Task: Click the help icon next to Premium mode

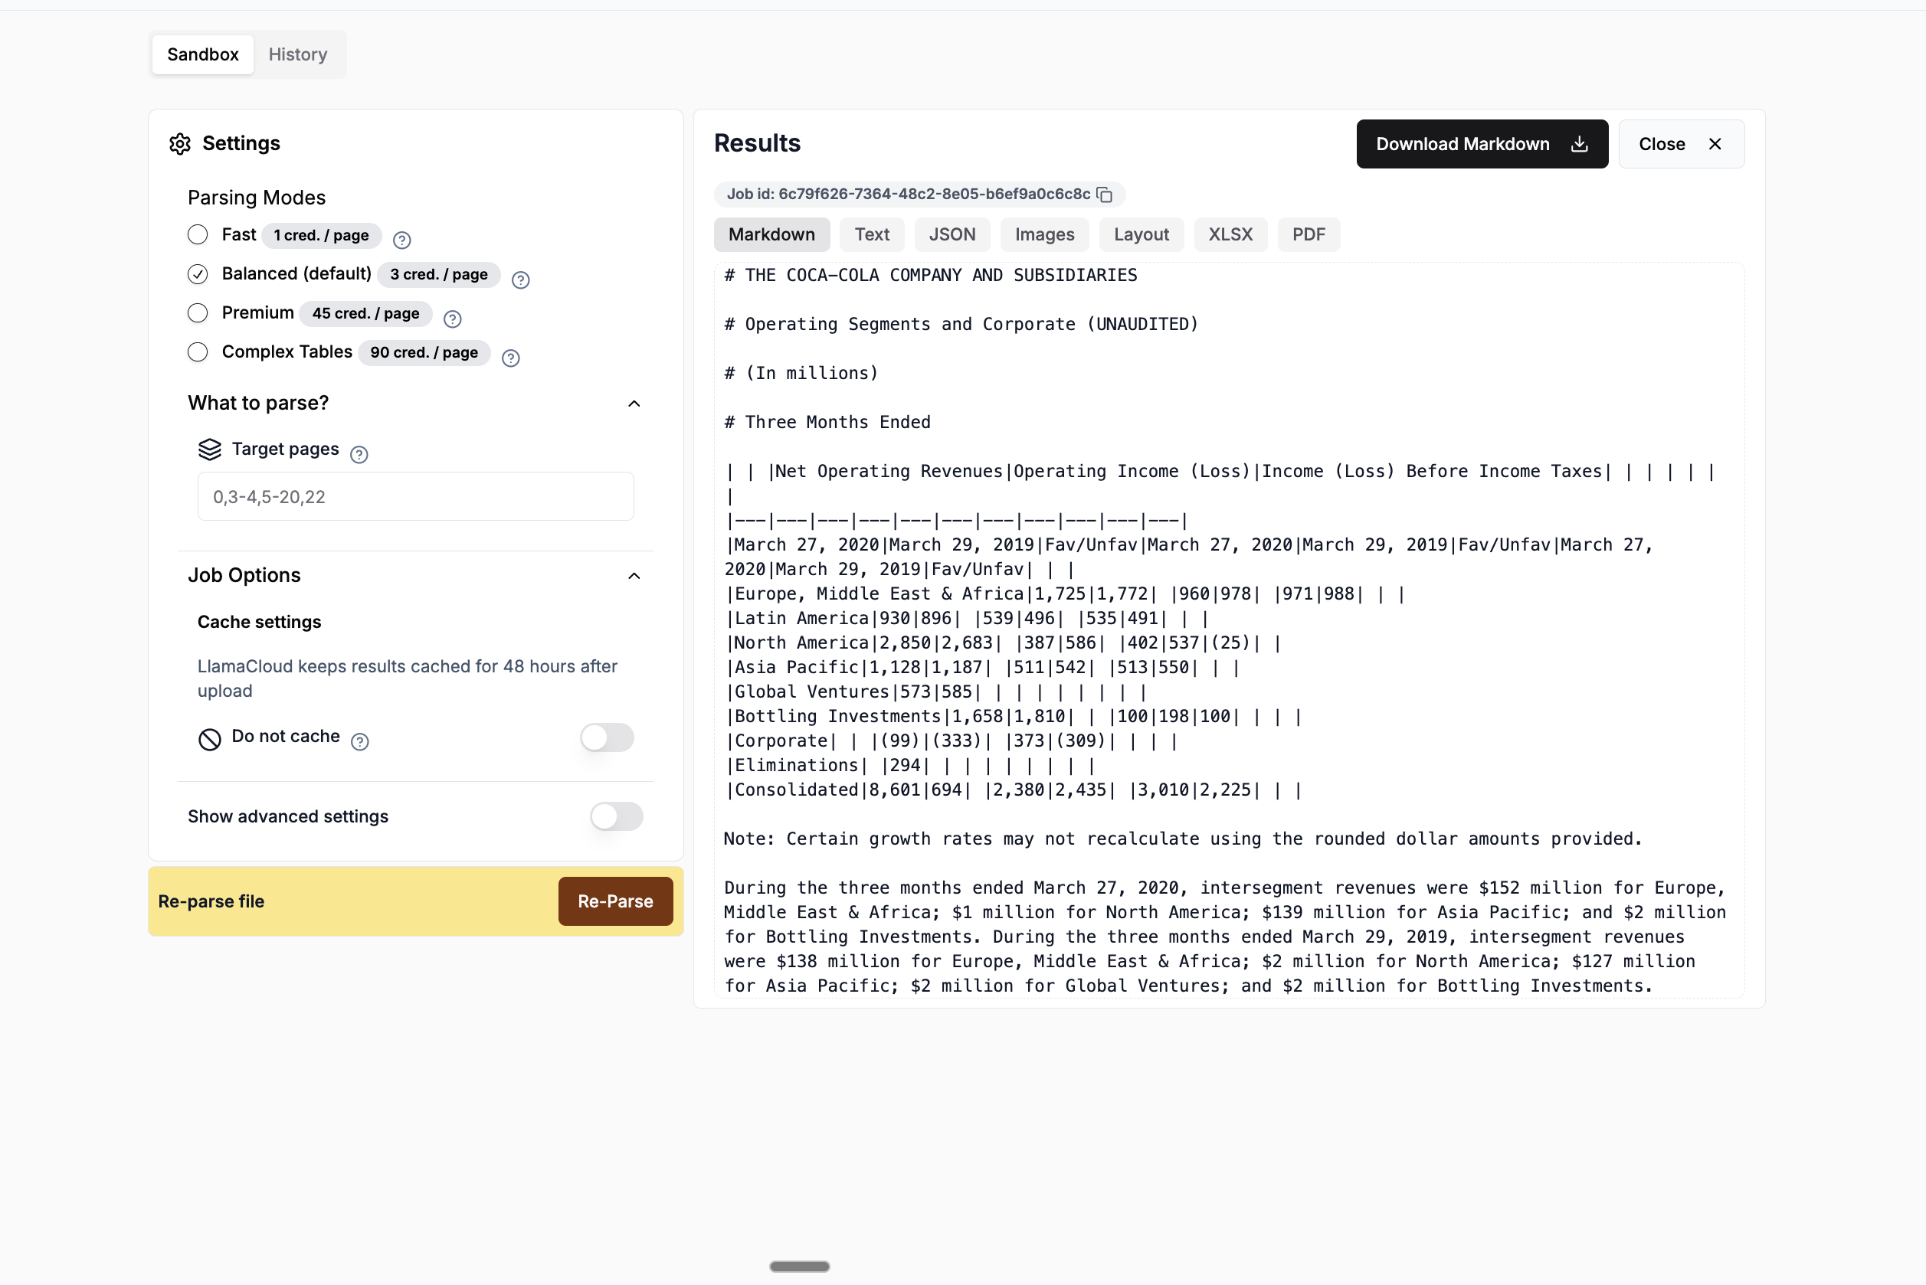Action: pyautogui.click(x=453, y=319)
